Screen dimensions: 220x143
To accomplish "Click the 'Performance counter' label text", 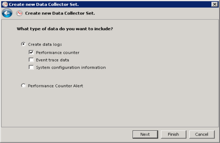I will [x=58, y=52].
